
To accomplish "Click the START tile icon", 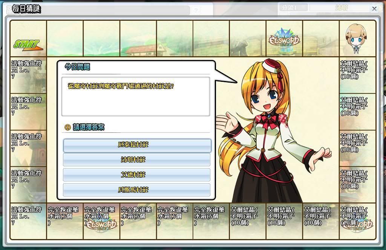I will click(x=28, y=45).
